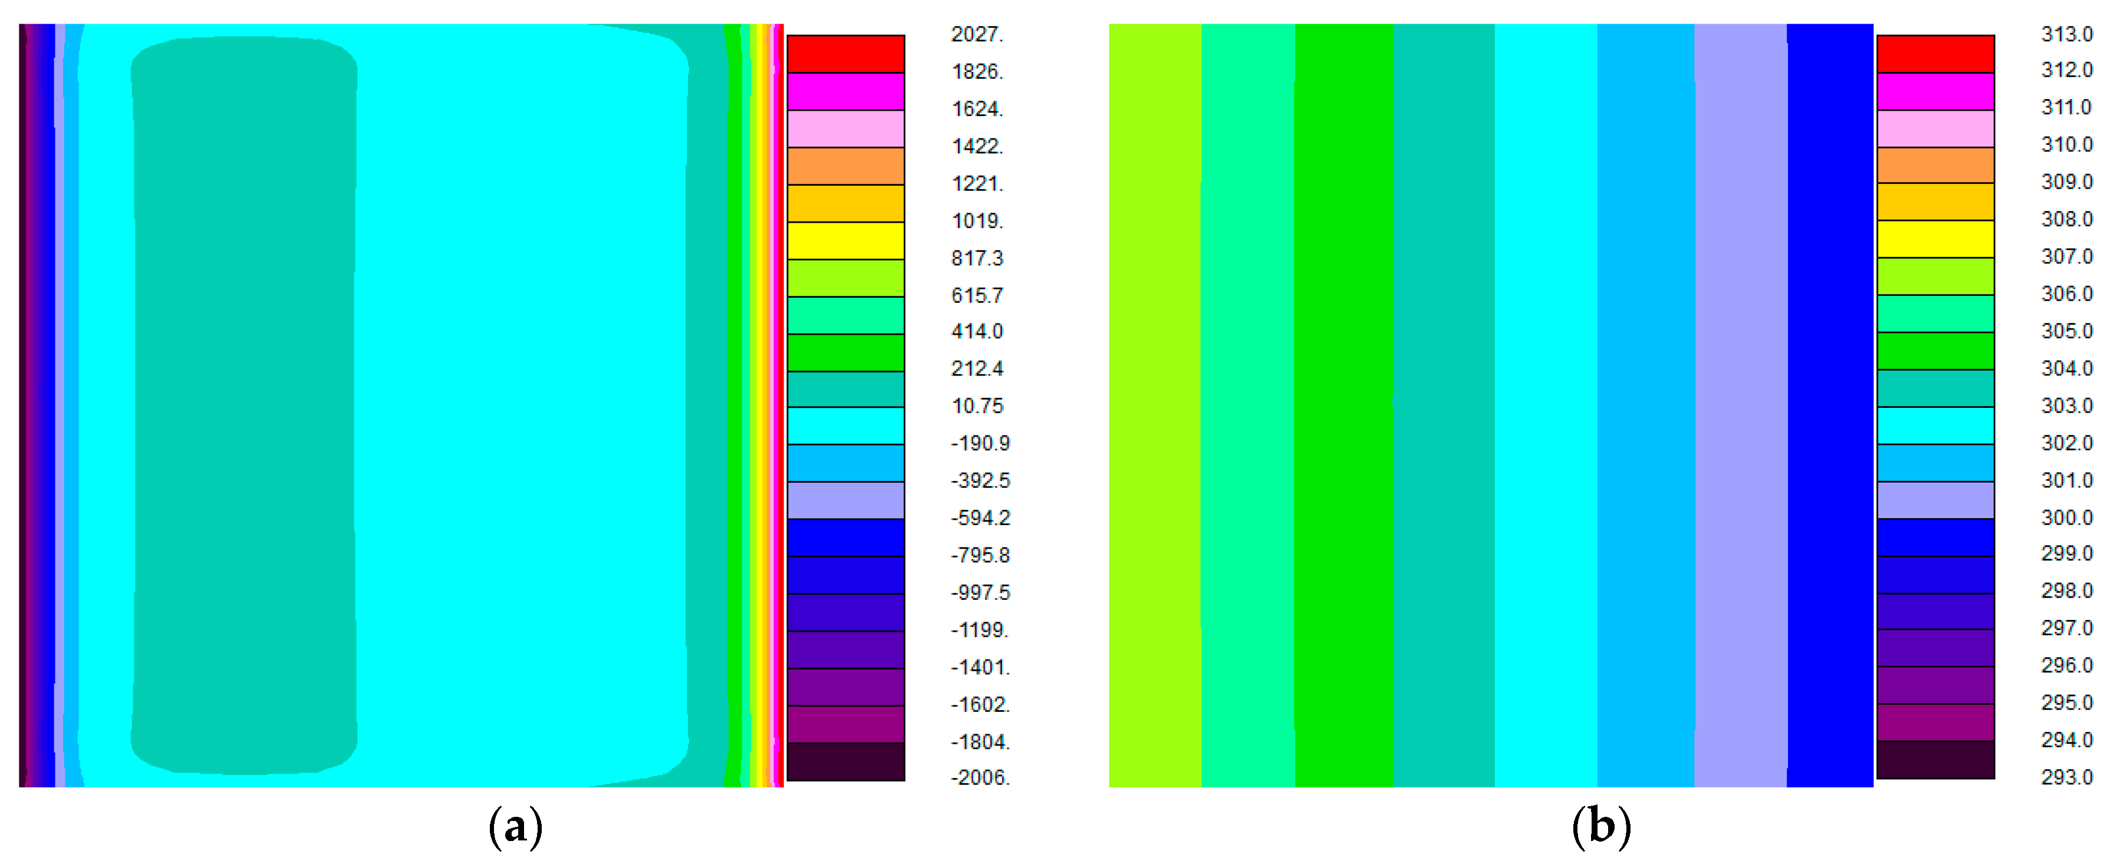Click the 303.0 legend value
Viewport: 2108px width, 864px height.
(x=2066, y=406)
